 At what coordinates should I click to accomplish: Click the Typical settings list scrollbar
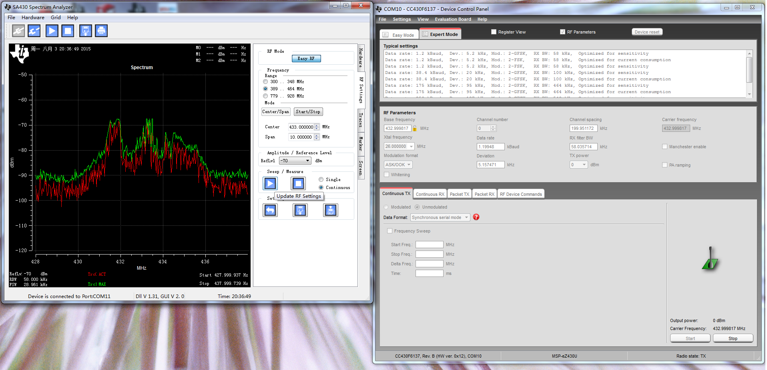coord(749,74)
